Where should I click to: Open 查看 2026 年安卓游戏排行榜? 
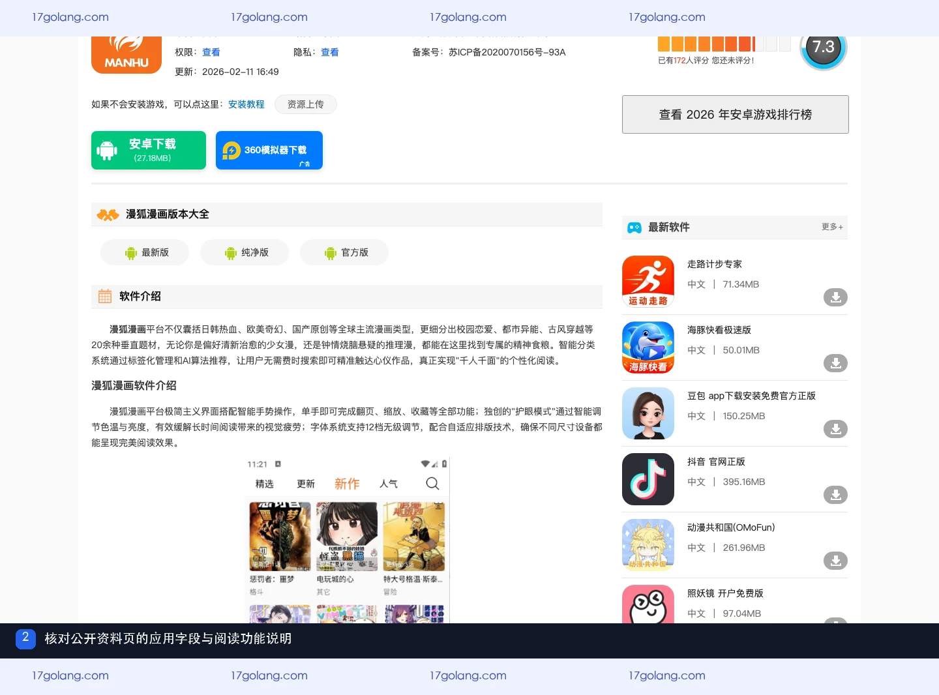736,115
